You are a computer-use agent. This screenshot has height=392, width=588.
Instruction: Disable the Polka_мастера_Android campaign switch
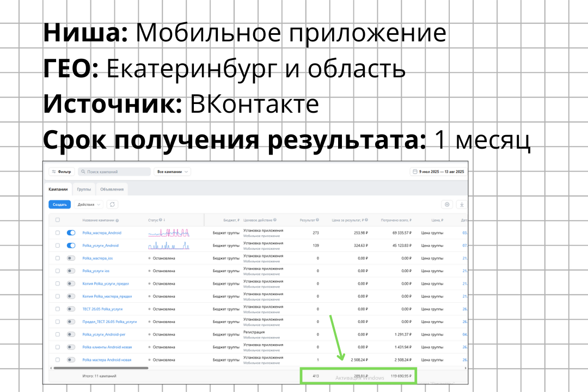pyautogui.click(x=71, y=233)
